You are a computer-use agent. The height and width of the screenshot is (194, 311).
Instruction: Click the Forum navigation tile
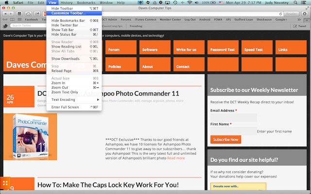pyautogui.click(x=121, y=48)
